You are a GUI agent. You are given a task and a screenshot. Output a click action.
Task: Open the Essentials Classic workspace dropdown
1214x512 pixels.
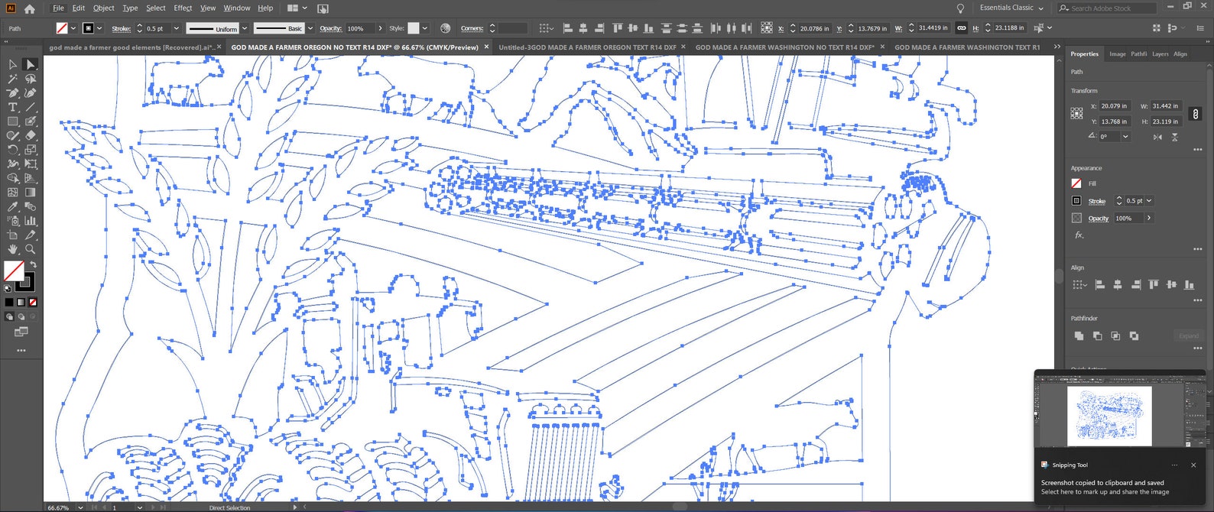click(x=1011, y=8)
